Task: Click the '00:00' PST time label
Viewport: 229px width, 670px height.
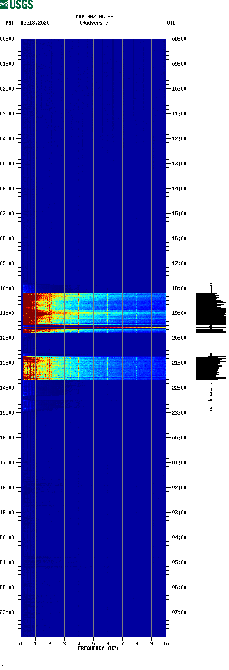Action: click(x=7, y=39)
